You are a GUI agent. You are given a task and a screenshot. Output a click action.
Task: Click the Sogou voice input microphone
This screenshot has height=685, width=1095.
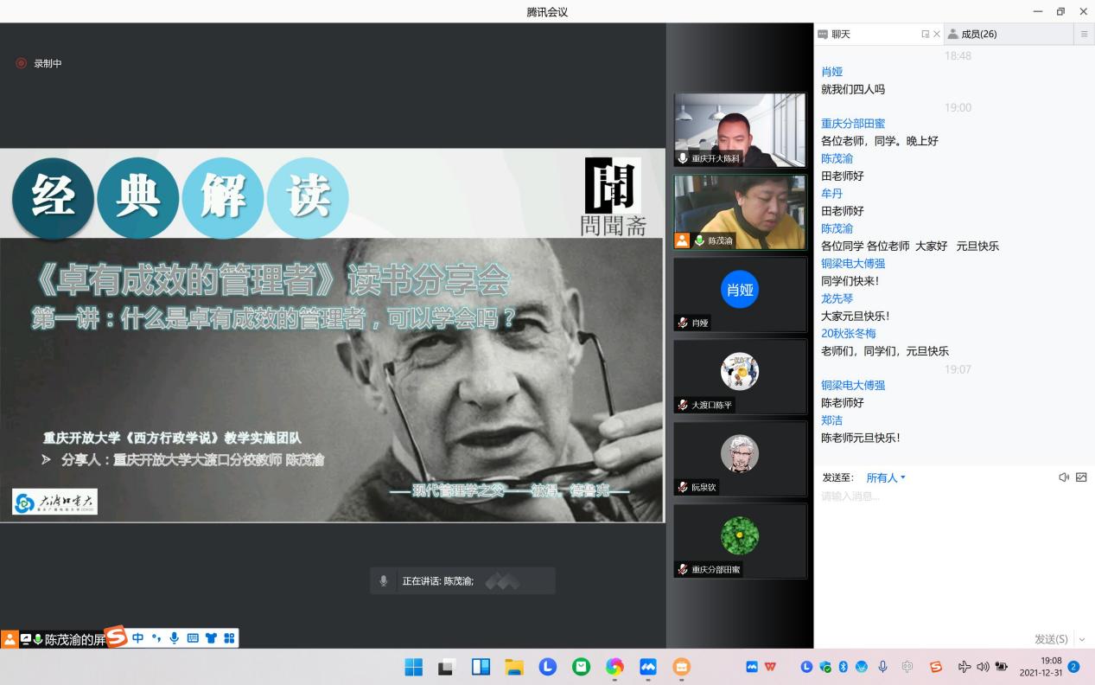tap(175, 638)
